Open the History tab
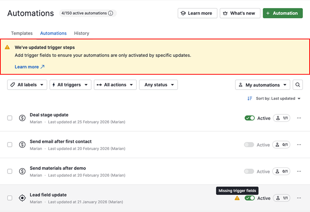The height and width of the screenshot is (212, 310). click(x=82, y=33)
